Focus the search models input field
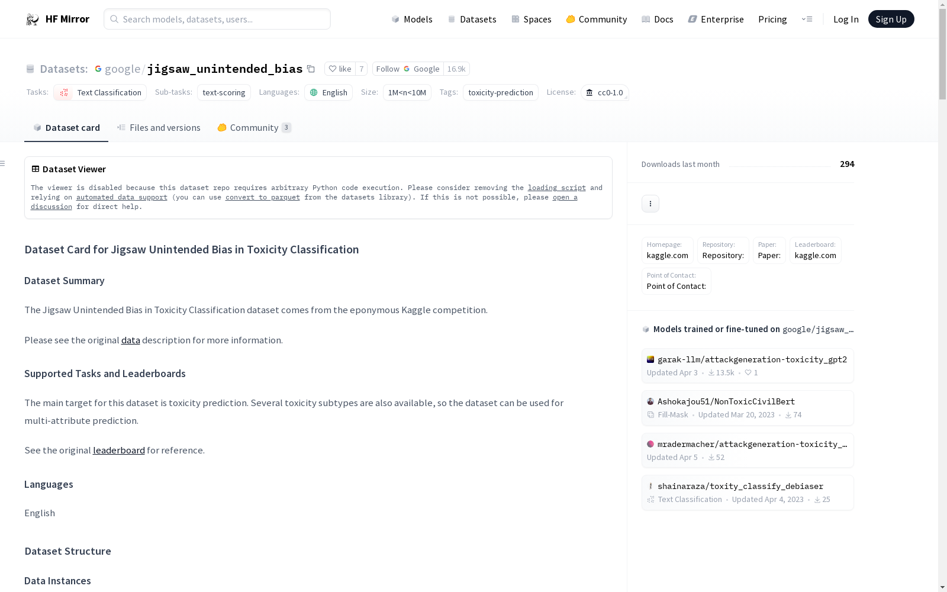Screen dimensions: 947x592 pos(217,19)
